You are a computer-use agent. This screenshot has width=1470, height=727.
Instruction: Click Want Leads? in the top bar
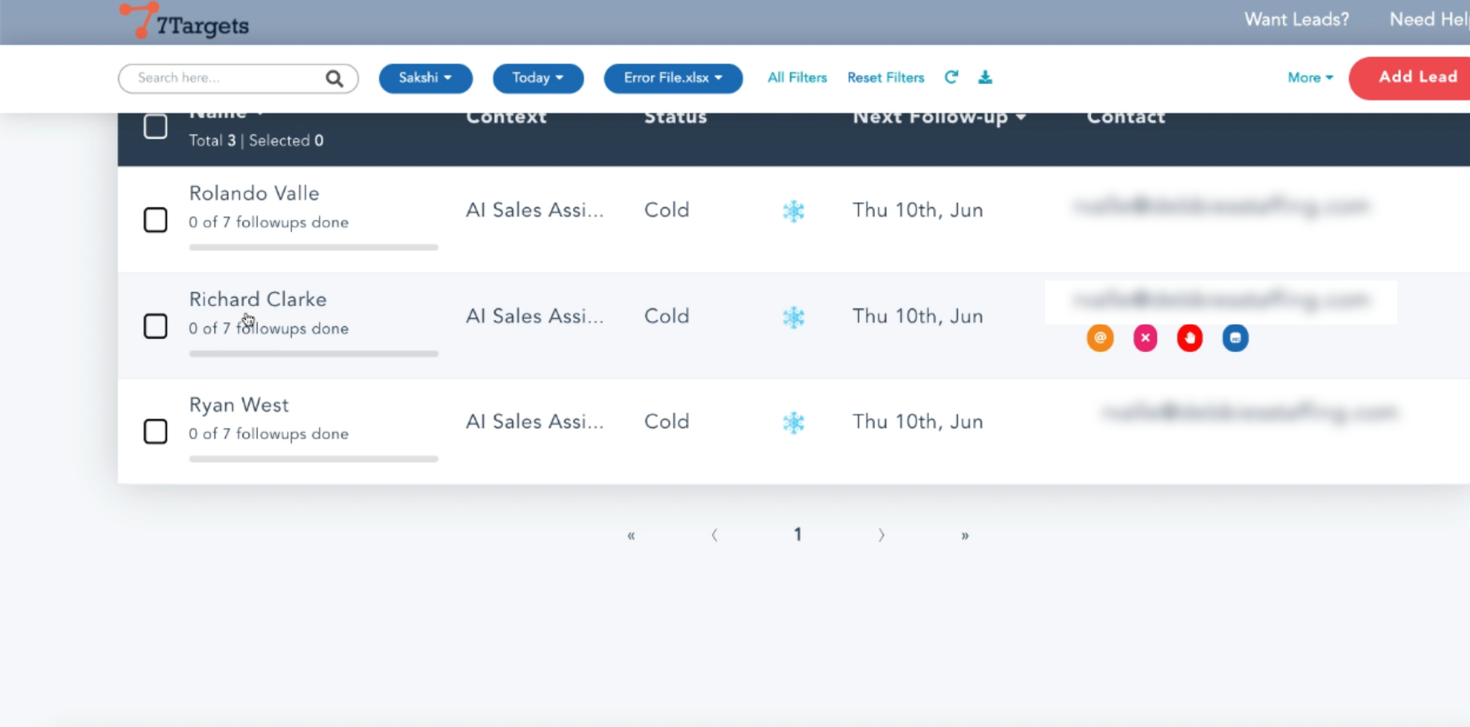pos(1296,20)
